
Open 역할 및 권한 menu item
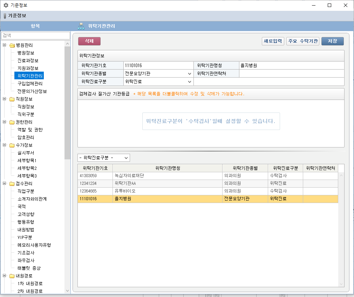pyautogui.click(x=30, y=130)
